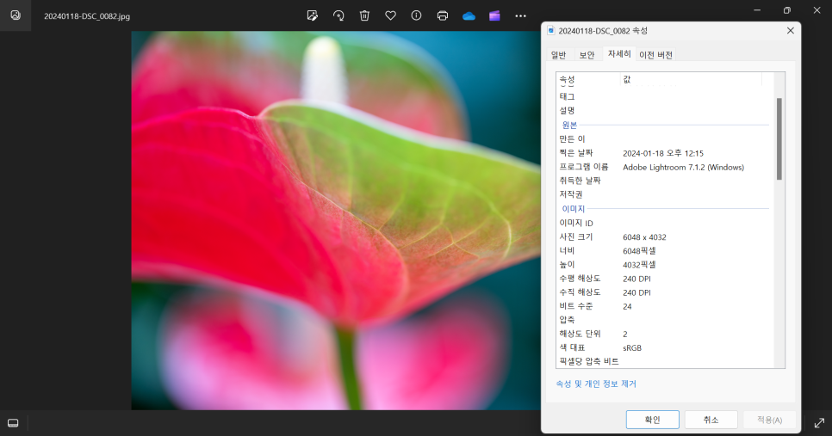Select the 이미지 ID row
The width and height of the screenshot is (832, 436).
click(665, 223)
